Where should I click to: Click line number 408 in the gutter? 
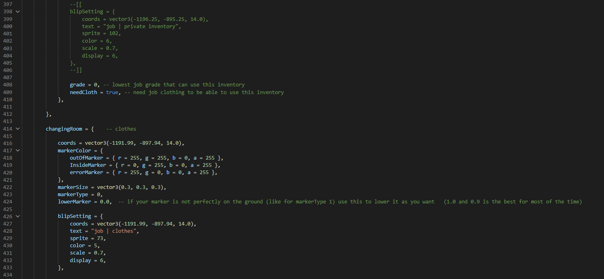tap(7, 85)
